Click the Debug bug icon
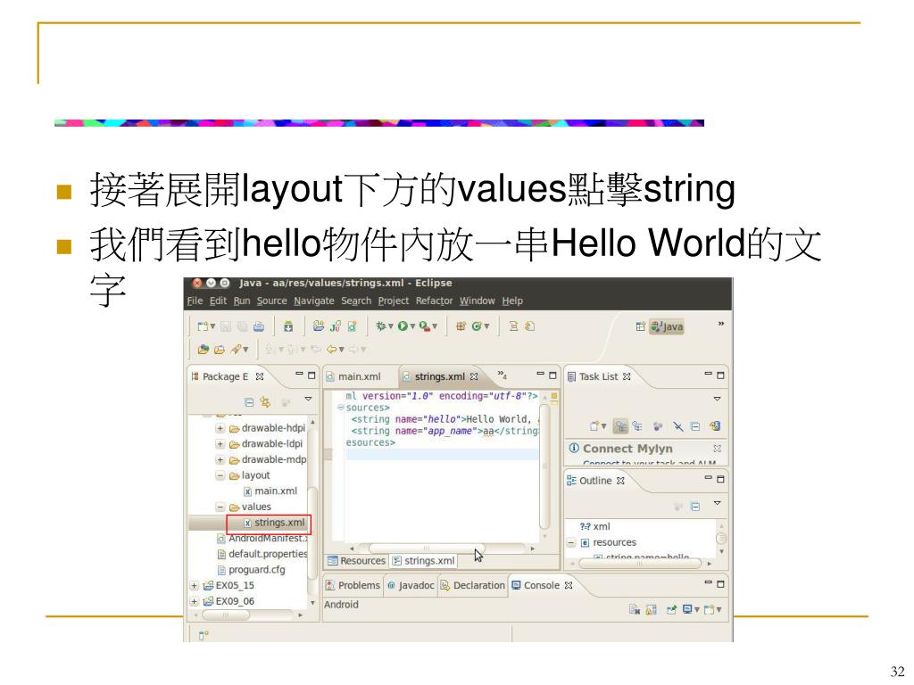 click(380, 326)
